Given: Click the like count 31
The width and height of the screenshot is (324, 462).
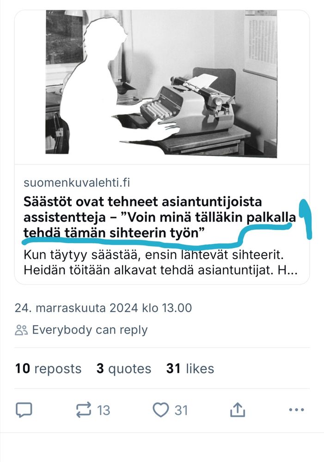Looking at the screenshot, I should (x=181, y=410).
